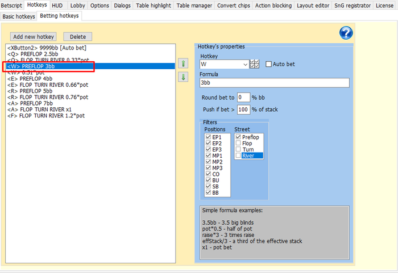Move selected hotkey down with green arrow
Screen dimensions: 398x273
tap(183, 77)
